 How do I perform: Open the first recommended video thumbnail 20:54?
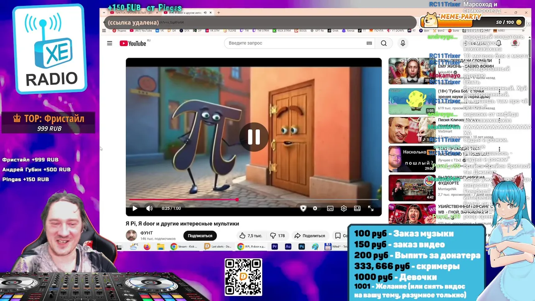coord(412,71)
